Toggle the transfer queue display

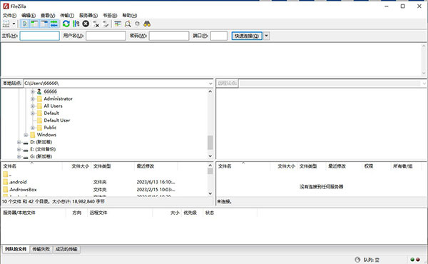point(54,24)
